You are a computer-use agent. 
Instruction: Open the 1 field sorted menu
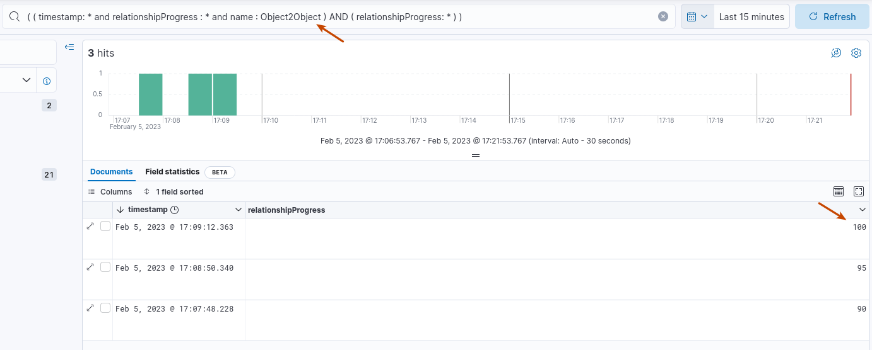(174, 191)
